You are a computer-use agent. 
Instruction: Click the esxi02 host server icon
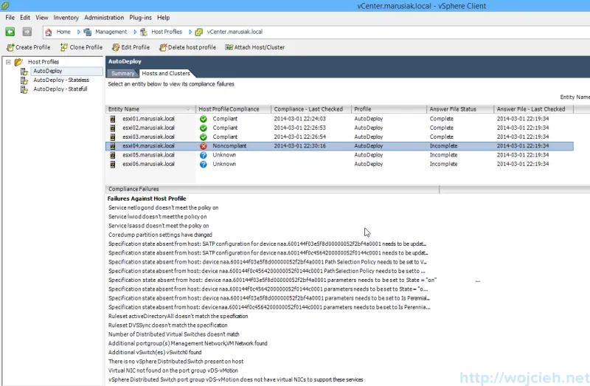pyautogui.click(x=113, y=128)
